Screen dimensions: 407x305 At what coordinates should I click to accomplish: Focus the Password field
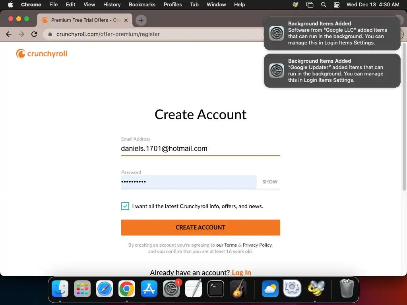[189, 182]
